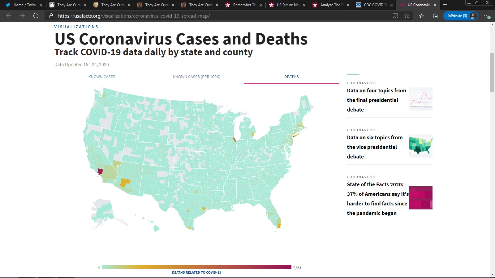
Task: Add this page to favorites
Action: point(407,16)
